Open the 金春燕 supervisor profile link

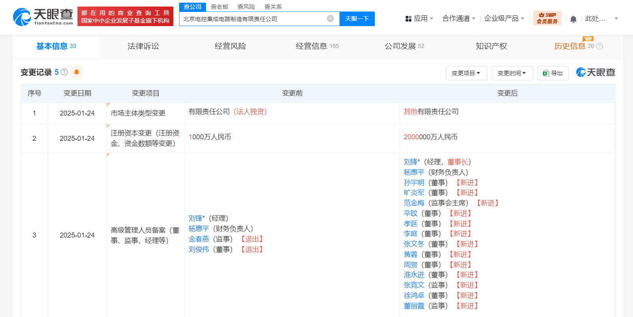(x=199, y=239)
